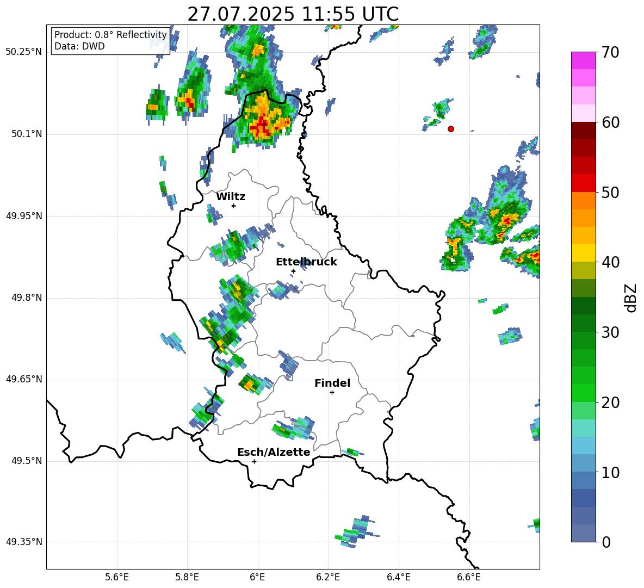Viewport: 644px width, 588px height.
Task: Pick the orange colorbar swatch just below 50
Action: (584, 200)
